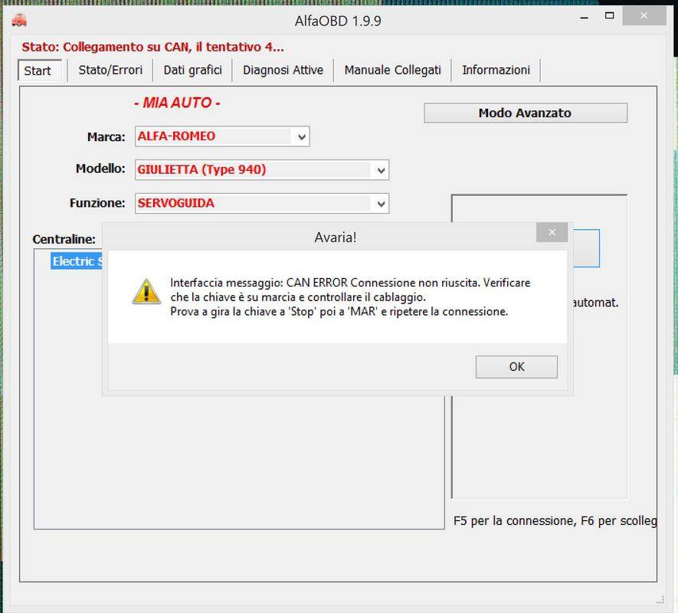Open the Informazioni tab
This screenshot has width=678, height=613.
pos(496,70)
